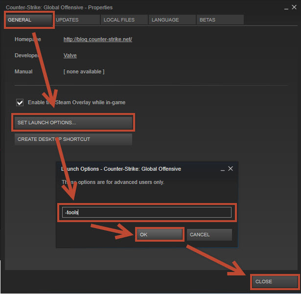Cancel the Launch Options dialog
301x294 pixels.
click(209, 234)
